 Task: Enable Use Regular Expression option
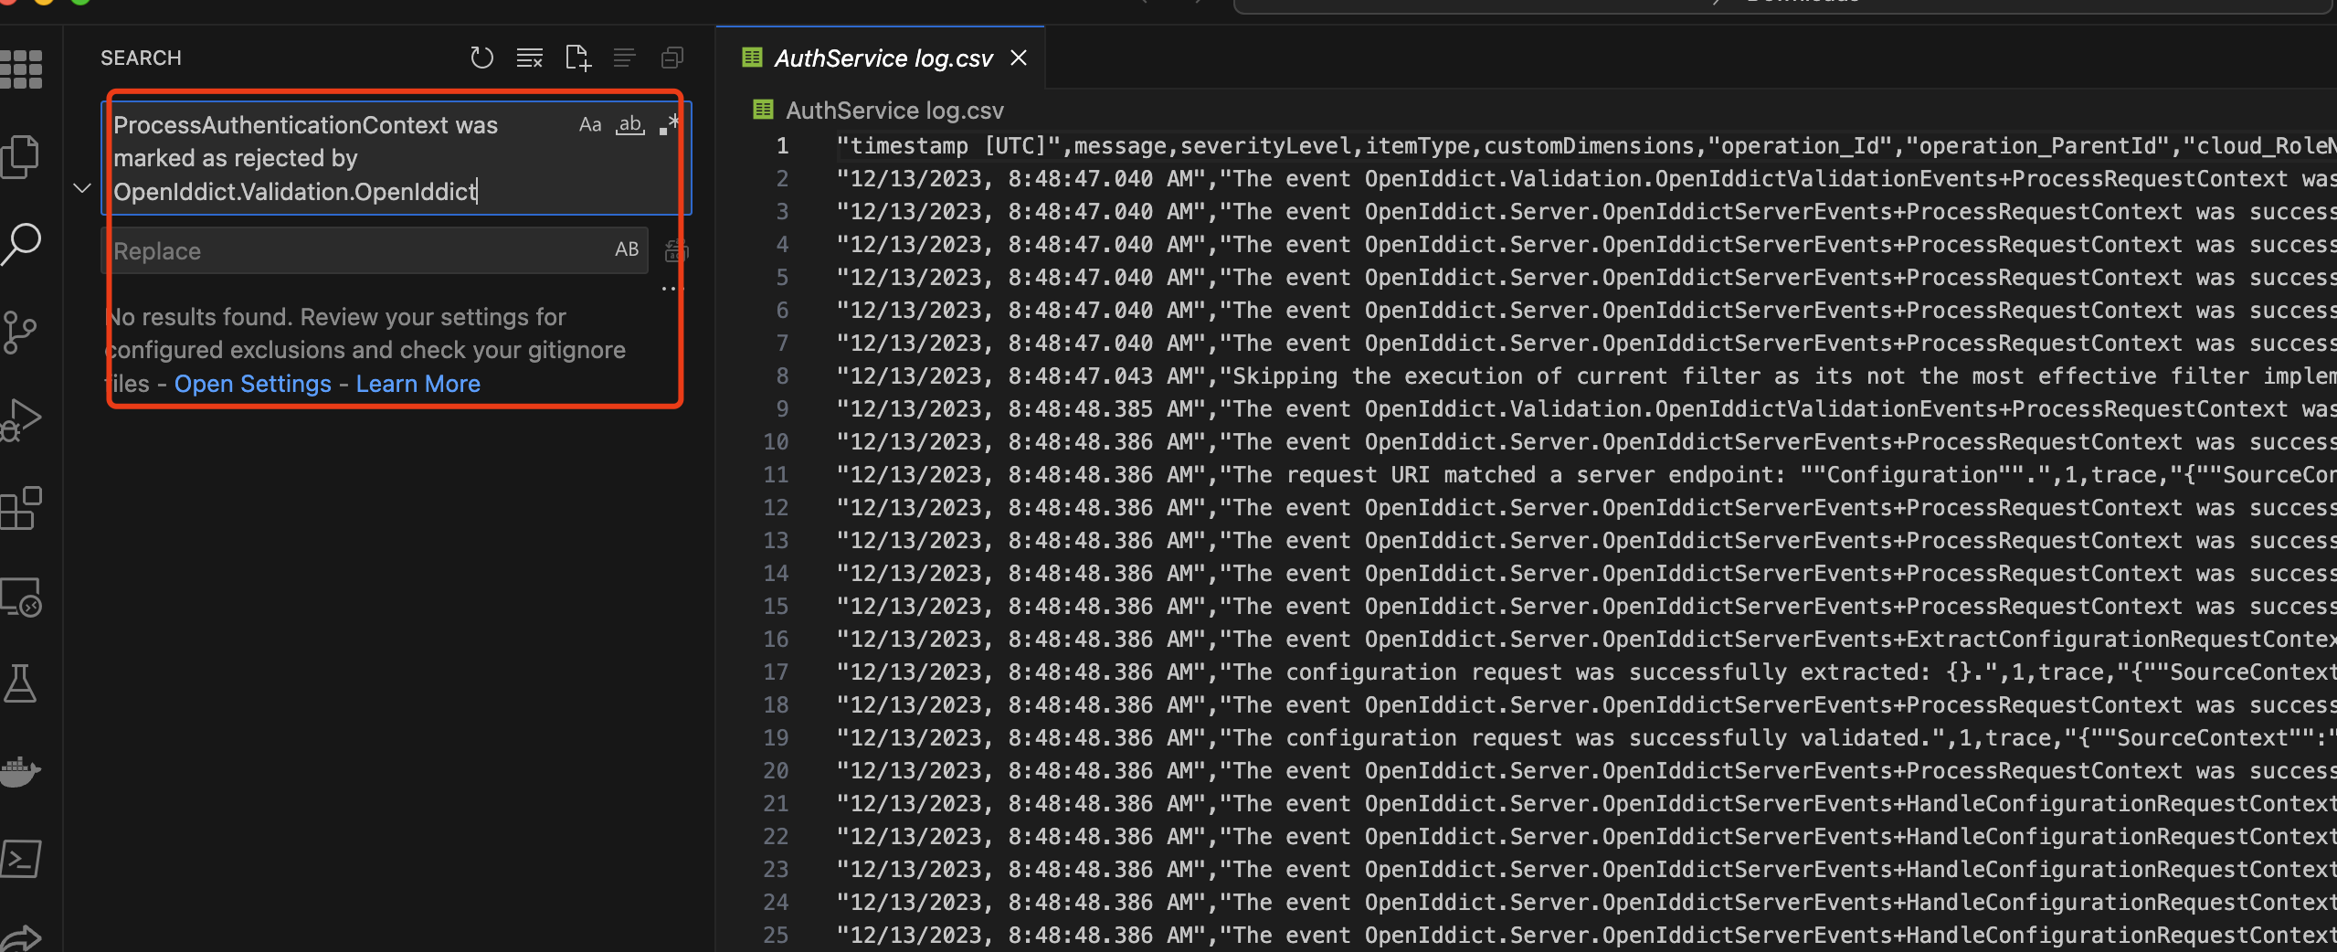[669, 125]
